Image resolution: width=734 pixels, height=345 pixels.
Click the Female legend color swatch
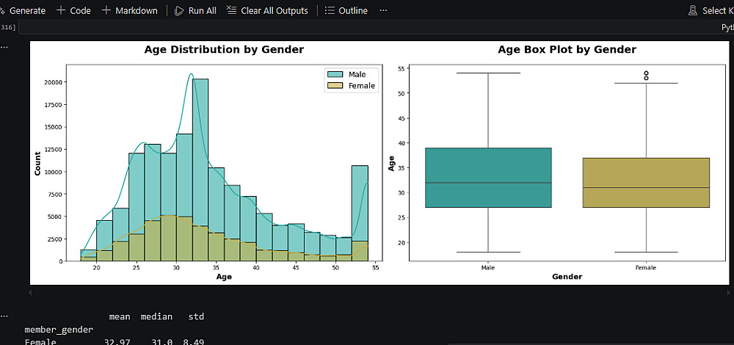tap(336, 86)
